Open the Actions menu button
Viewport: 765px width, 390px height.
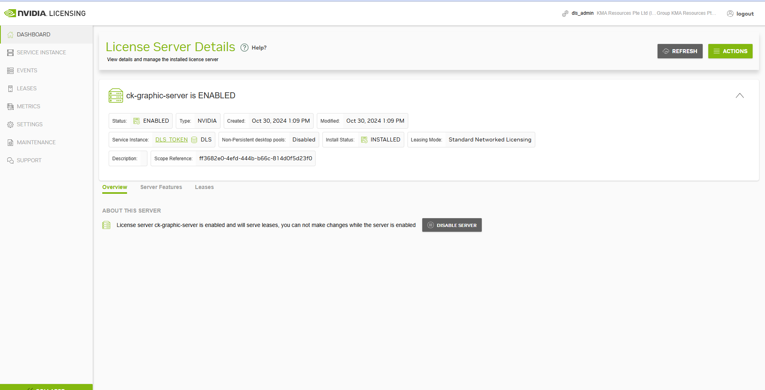730,51
